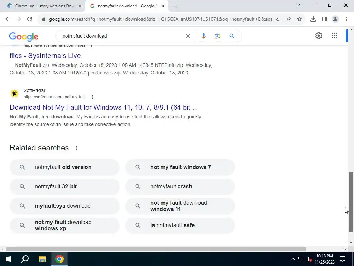Open Chrome three-dot menu

(x=346, y=19)
